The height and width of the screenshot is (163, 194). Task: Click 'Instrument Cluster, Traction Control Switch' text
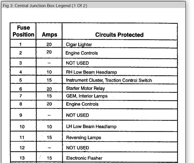click(x=109, y=80)
